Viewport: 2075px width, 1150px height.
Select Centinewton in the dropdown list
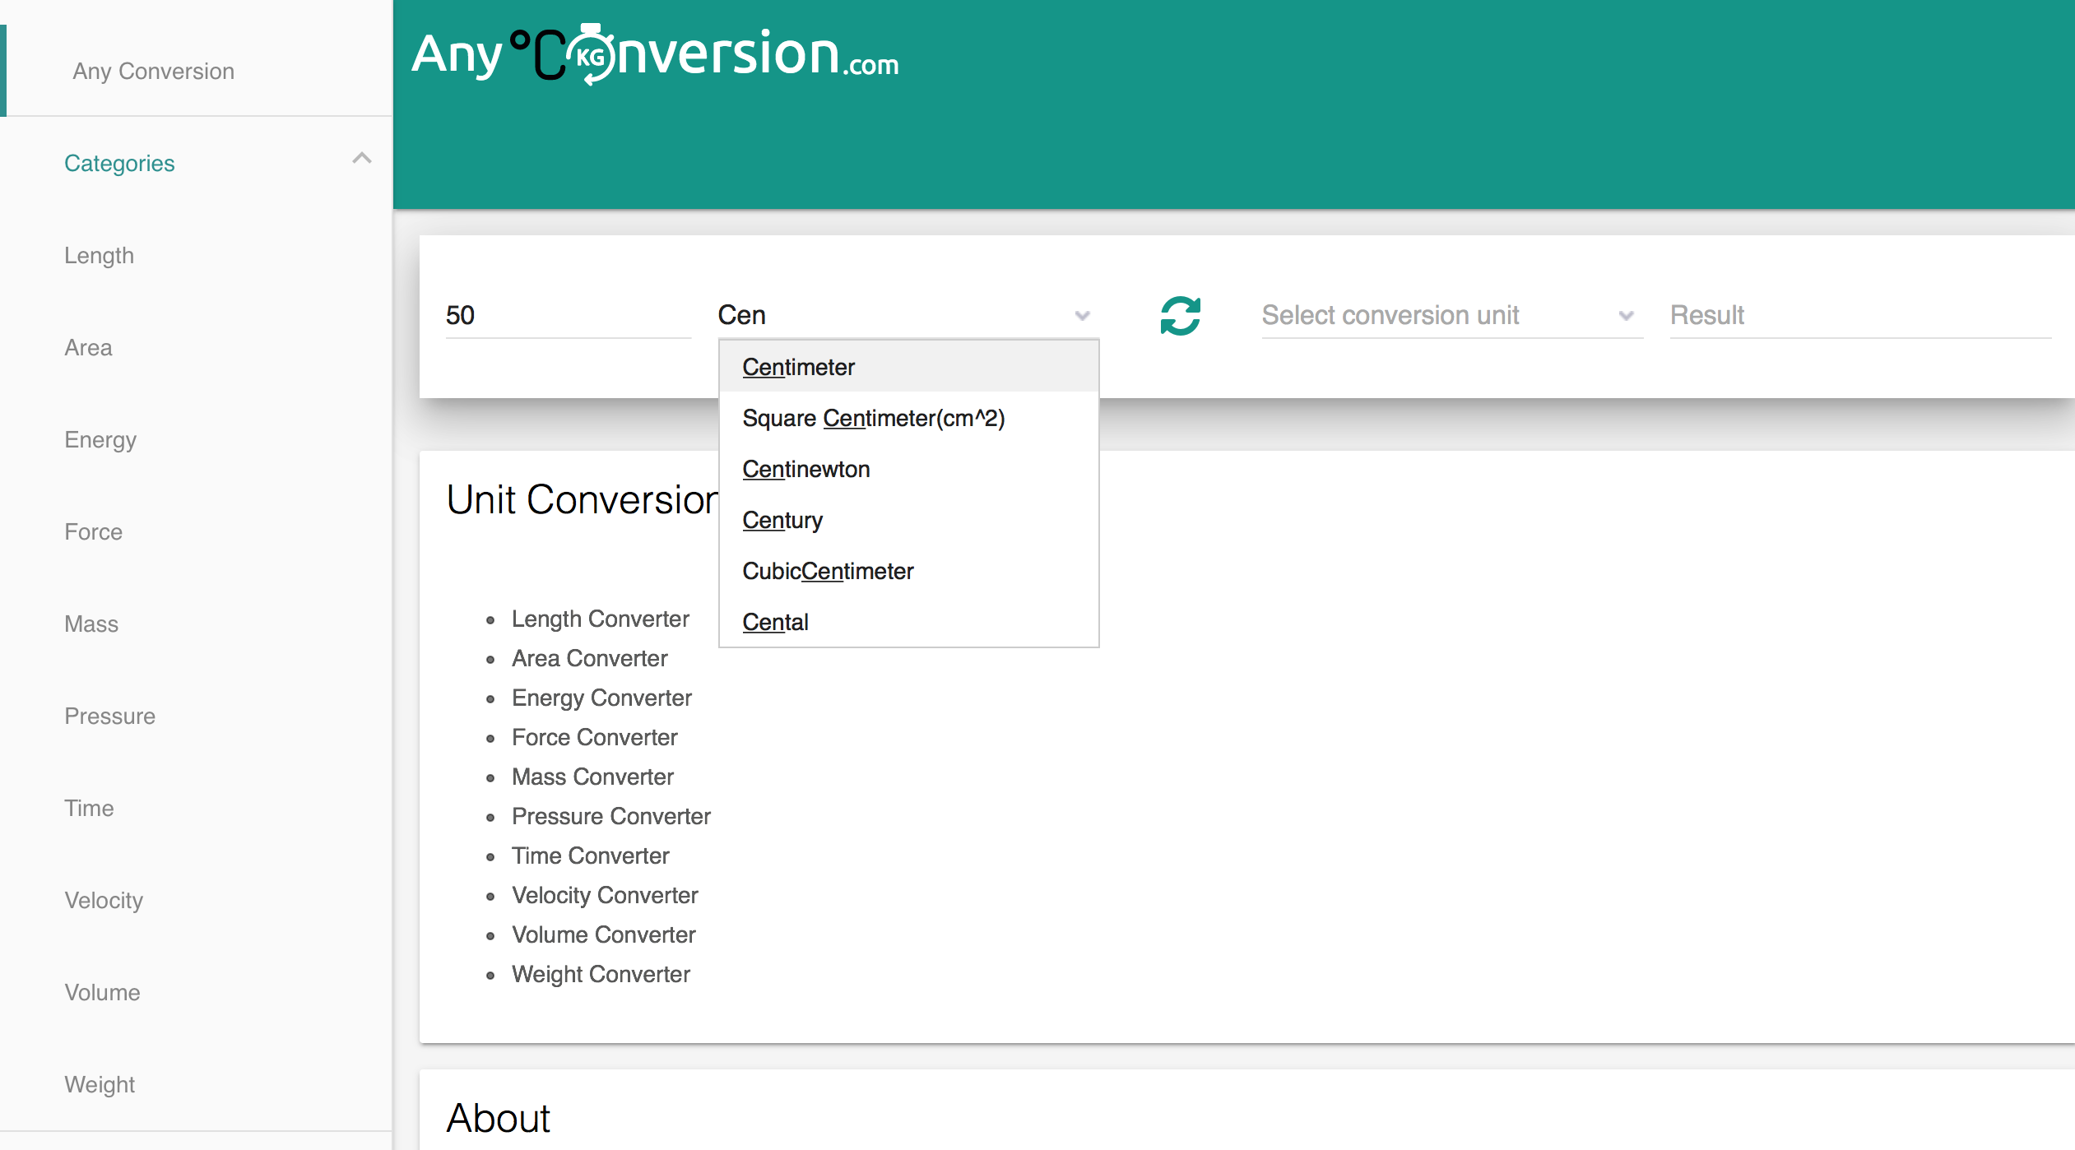805,469
